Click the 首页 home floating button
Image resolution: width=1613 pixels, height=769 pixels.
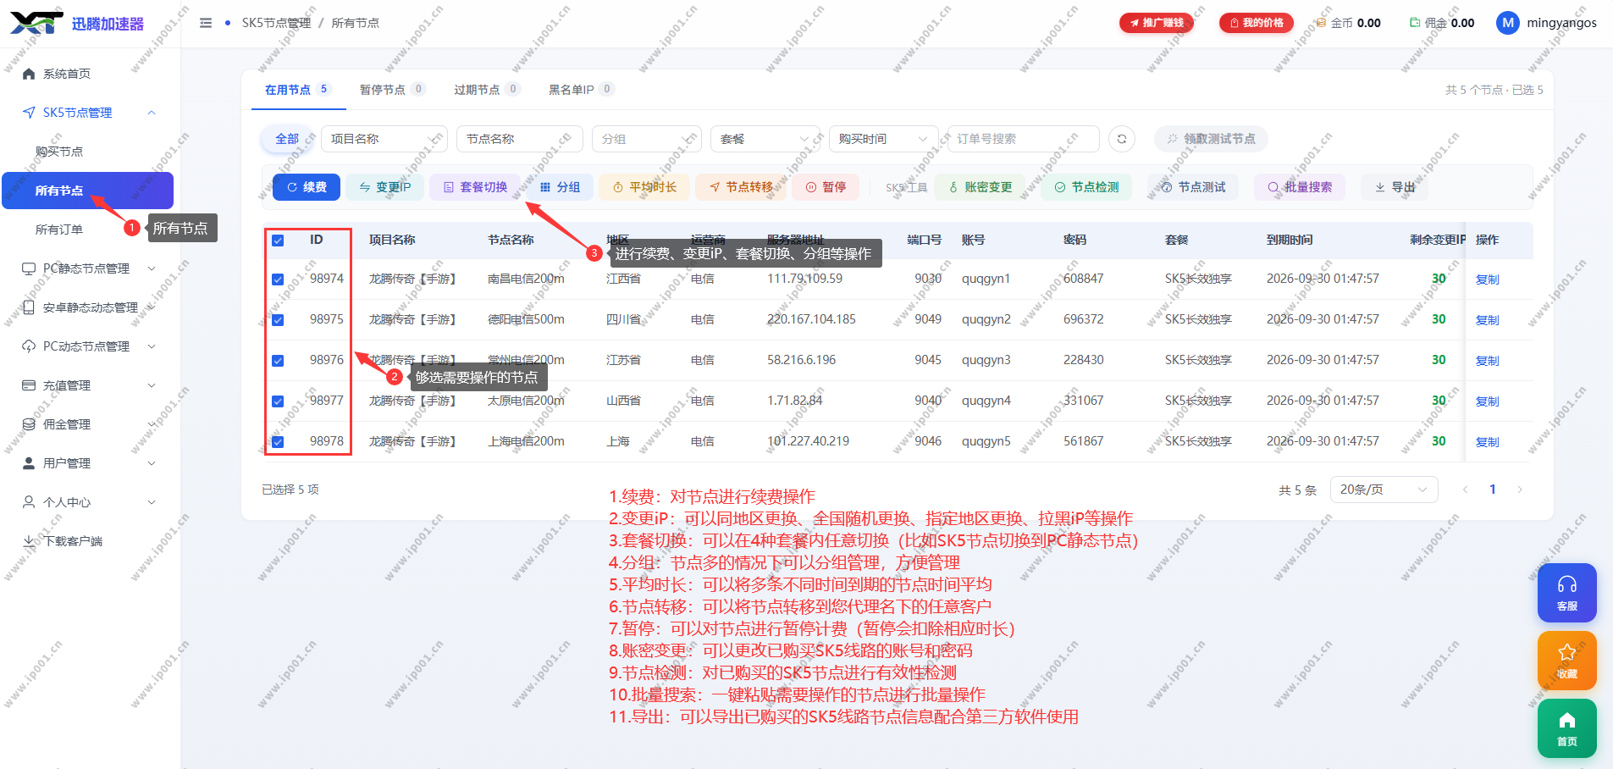pos(1567,728)
